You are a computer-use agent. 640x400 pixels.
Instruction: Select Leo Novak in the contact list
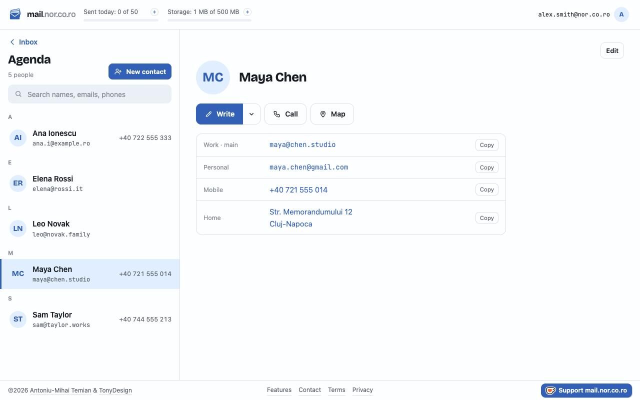coord(90,228)
